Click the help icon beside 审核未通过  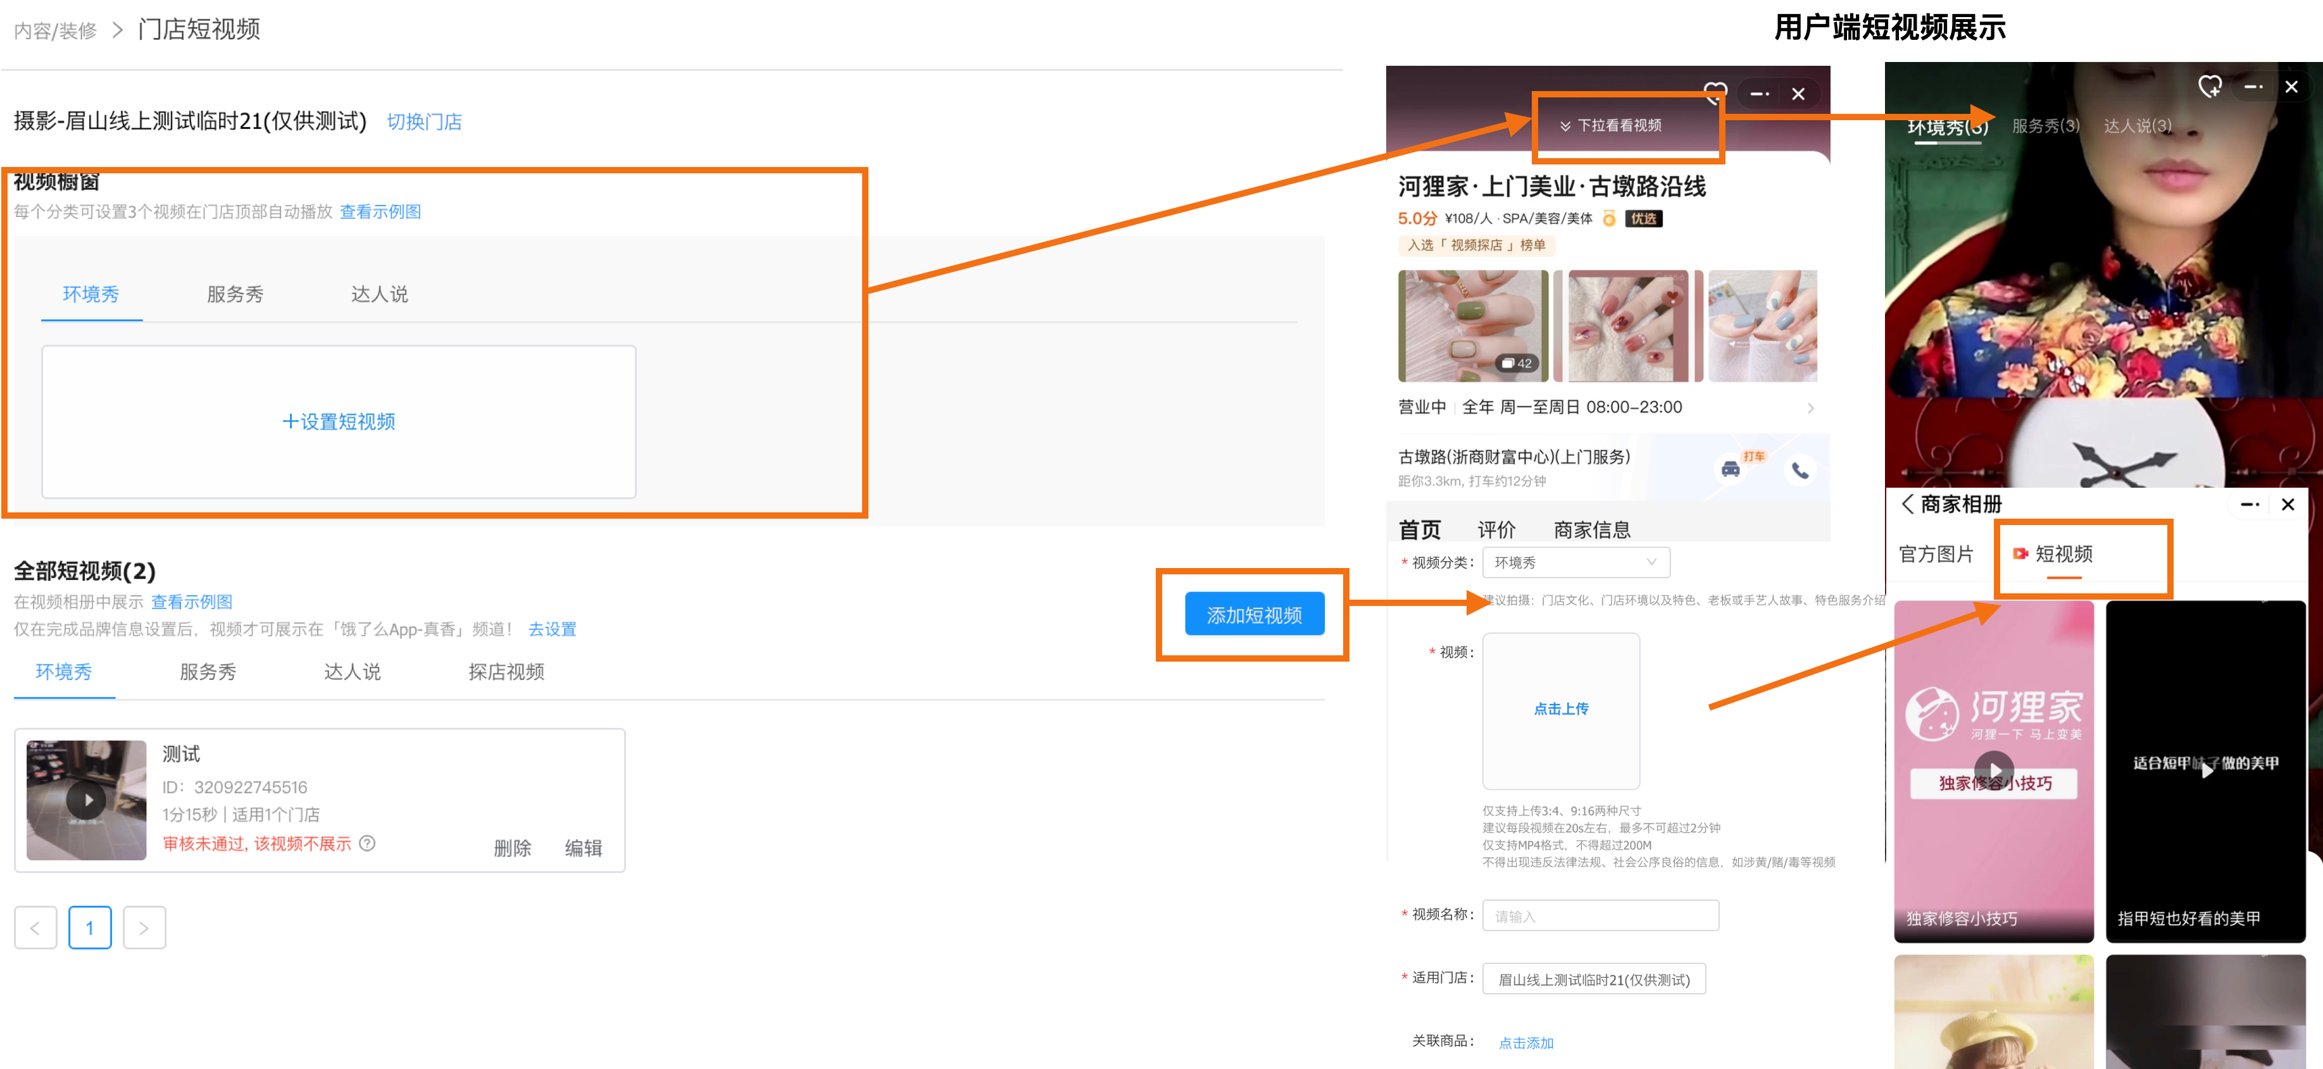coord(367,843)
